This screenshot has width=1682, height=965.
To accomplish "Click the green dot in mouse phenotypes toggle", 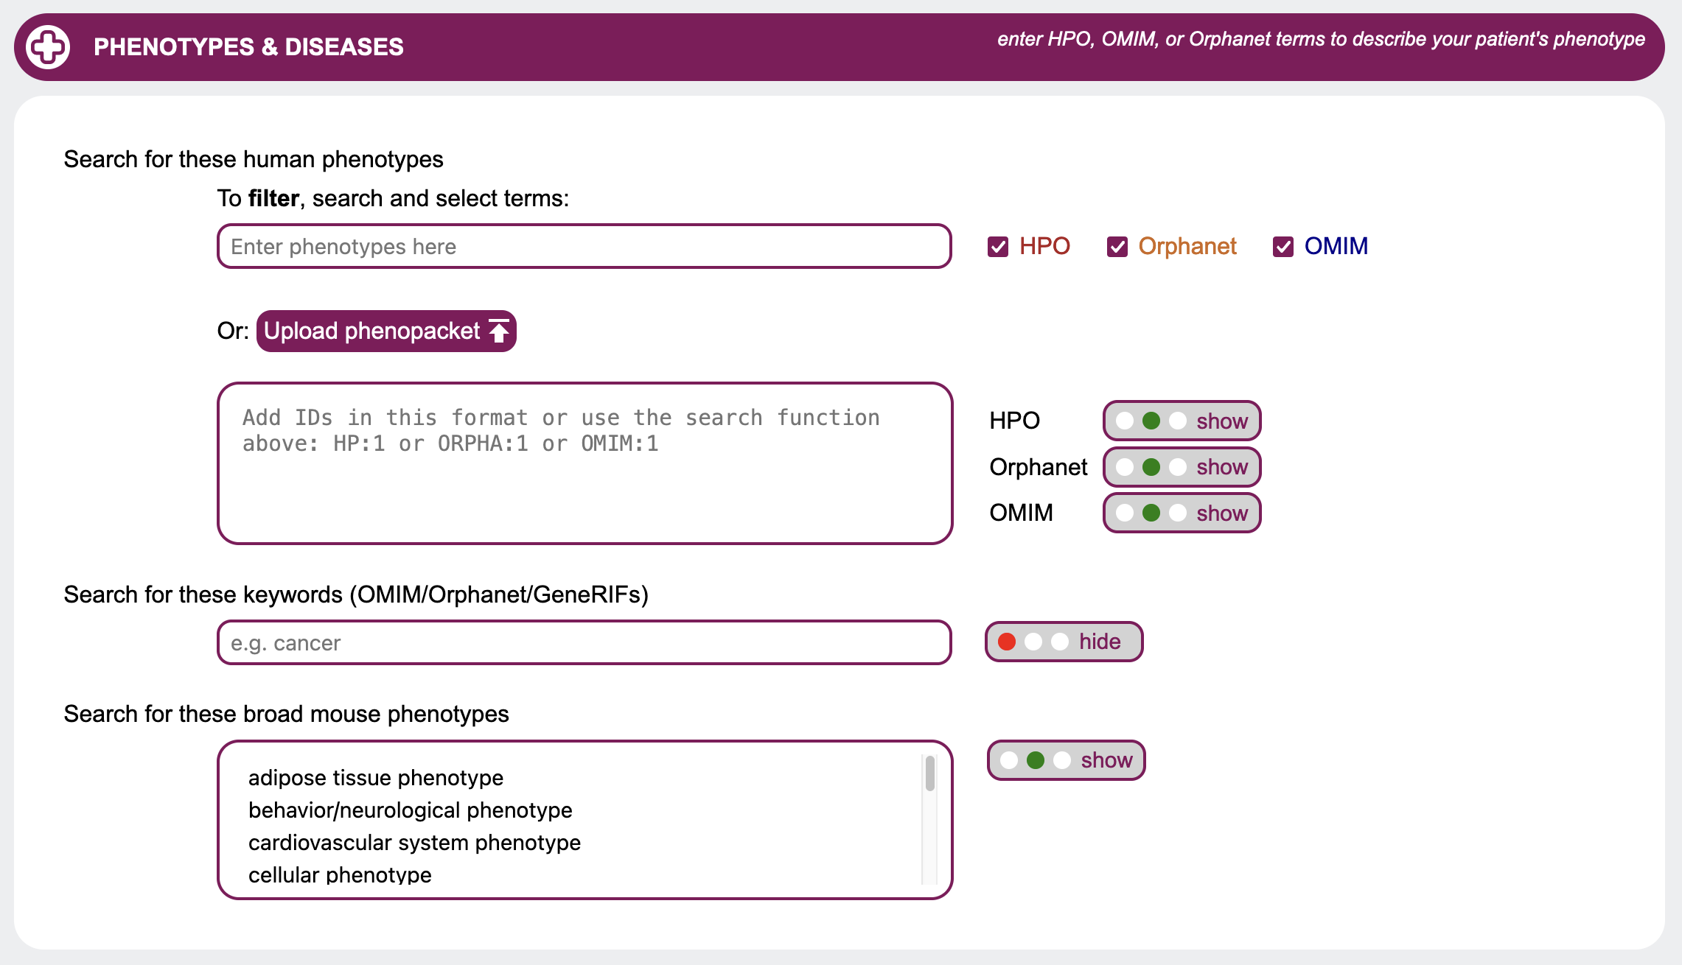I will pyautogui.click(x=1036, y=760).
